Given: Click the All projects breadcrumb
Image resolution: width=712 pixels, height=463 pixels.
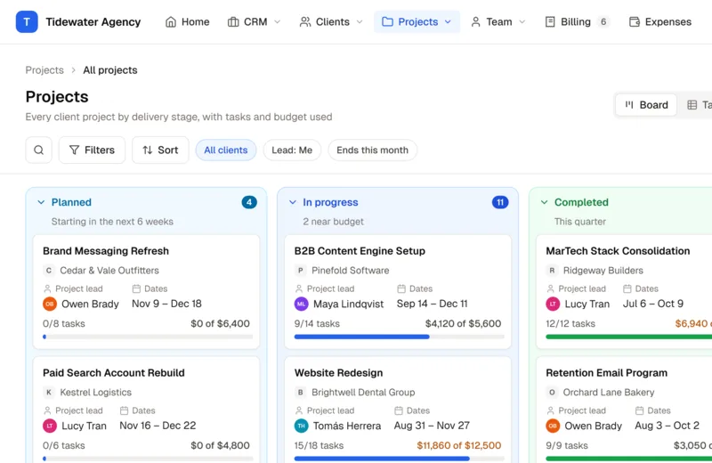Looking at the screenshot, I should (x=109, y=70).
